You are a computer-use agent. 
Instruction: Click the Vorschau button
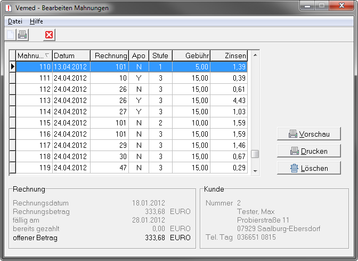[x=308, y=134]
